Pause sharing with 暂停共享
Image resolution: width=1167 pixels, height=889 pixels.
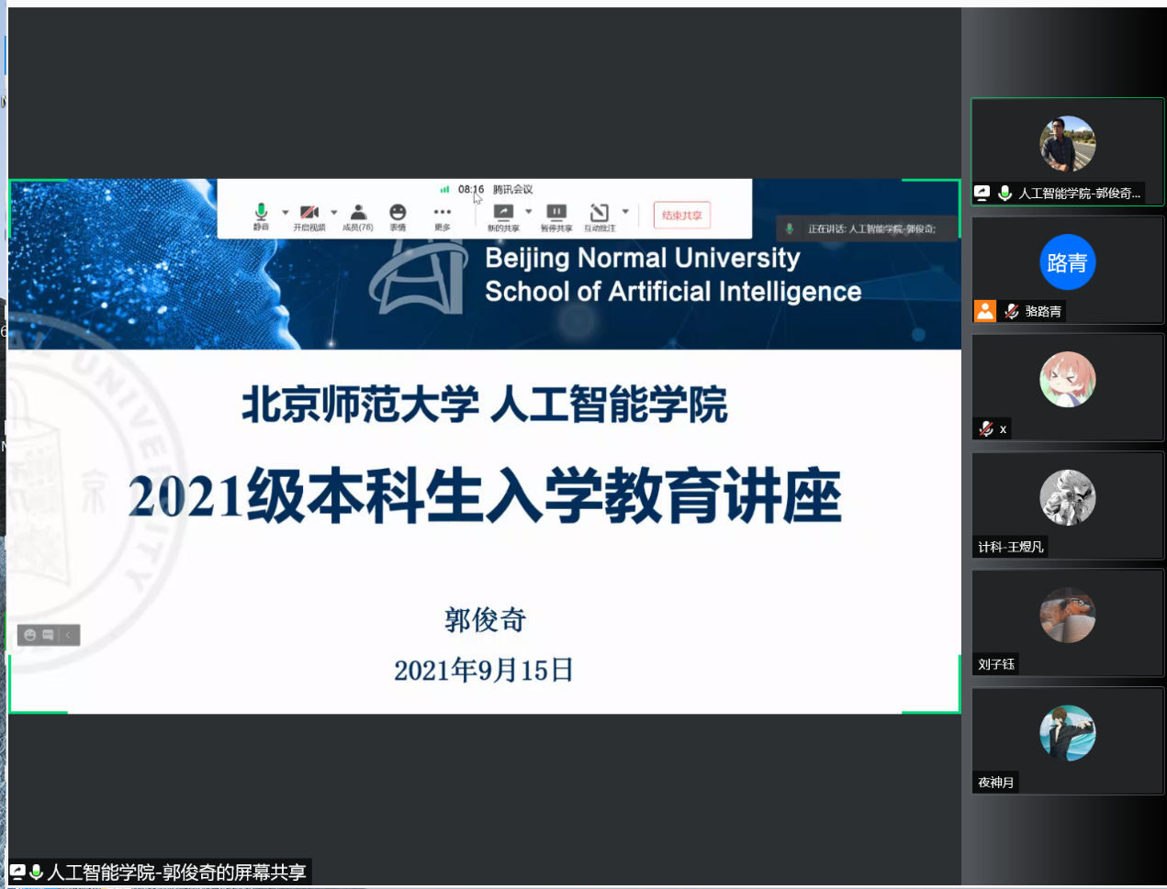click(556, 216)
